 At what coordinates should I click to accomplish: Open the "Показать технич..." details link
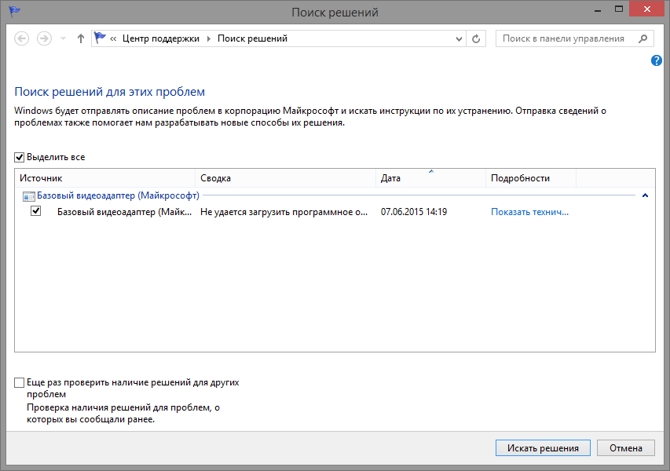(x=529, y=212)
